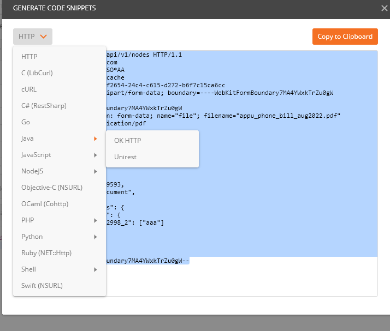Pick C# (RestSharp) language
Image resolution: width=390 pixels, height=331 pixels.
[x=60, y=106]
